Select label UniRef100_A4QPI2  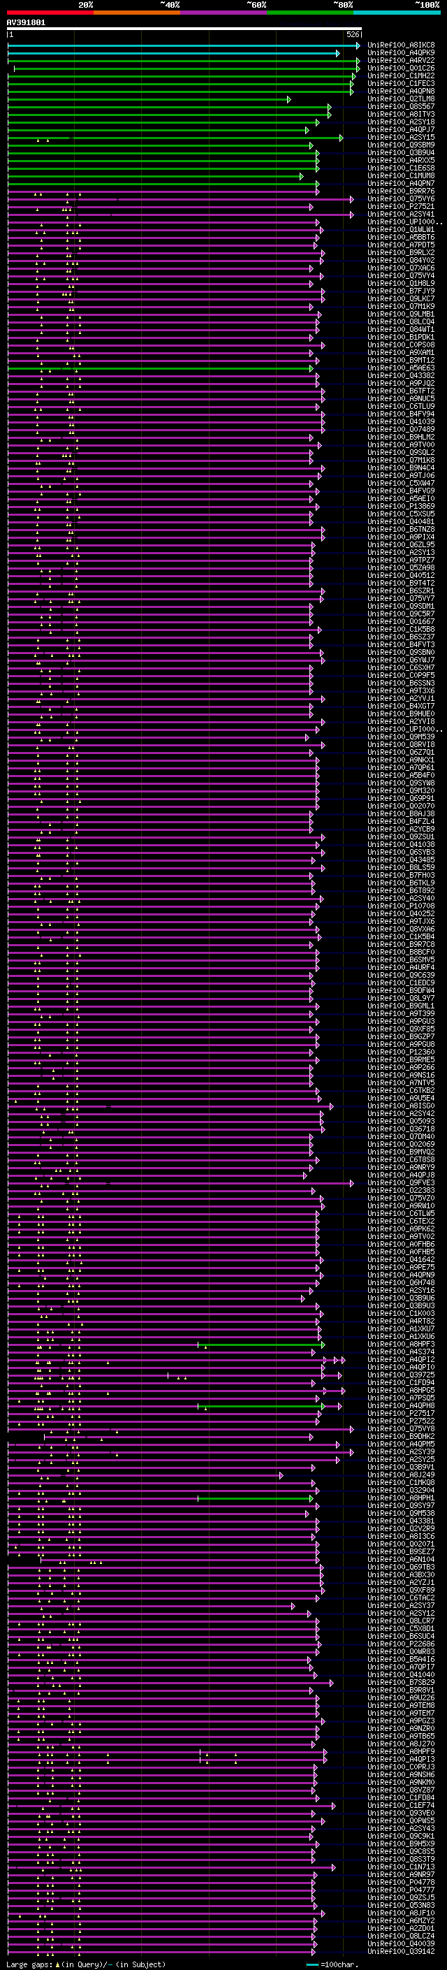point(400,1360)
